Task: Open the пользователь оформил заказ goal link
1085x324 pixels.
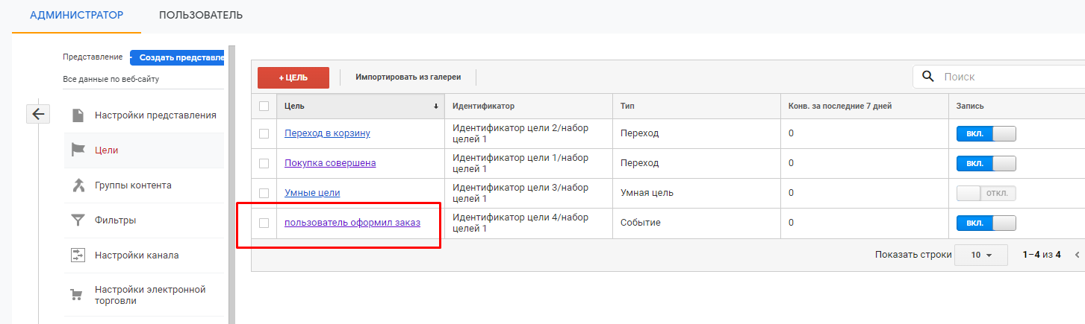Action: pyautogui.click(x=352, y=223)
